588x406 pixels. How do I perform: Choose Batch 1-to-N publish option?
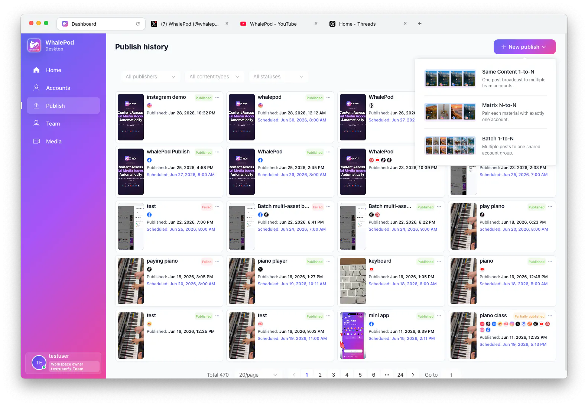click(x=485, y=145)
